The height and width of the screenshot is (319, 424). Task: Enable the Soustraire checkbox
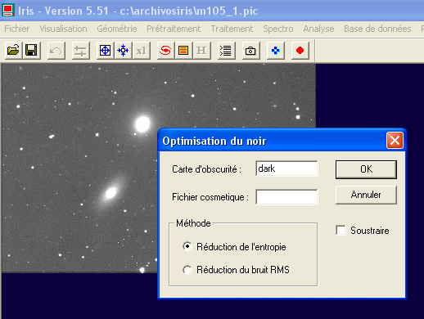click(341, 230)
